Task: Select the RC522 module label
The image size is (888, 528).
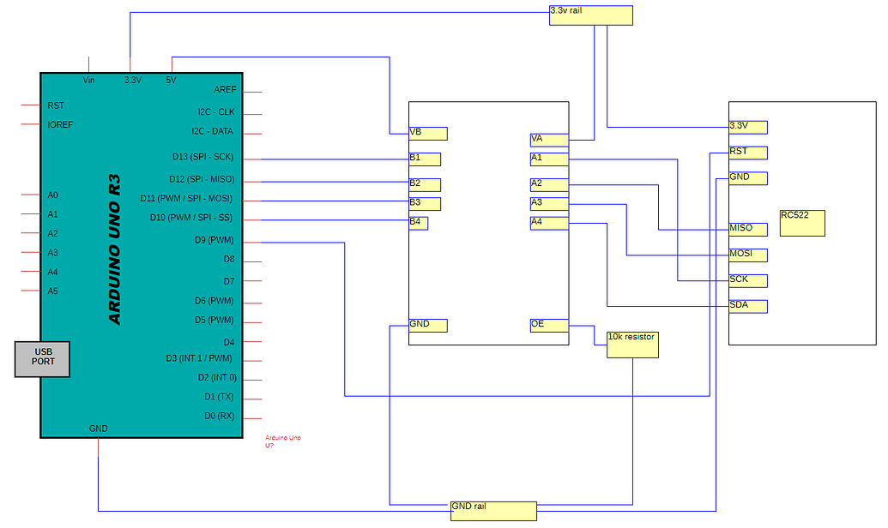Action: coord(800,222)
